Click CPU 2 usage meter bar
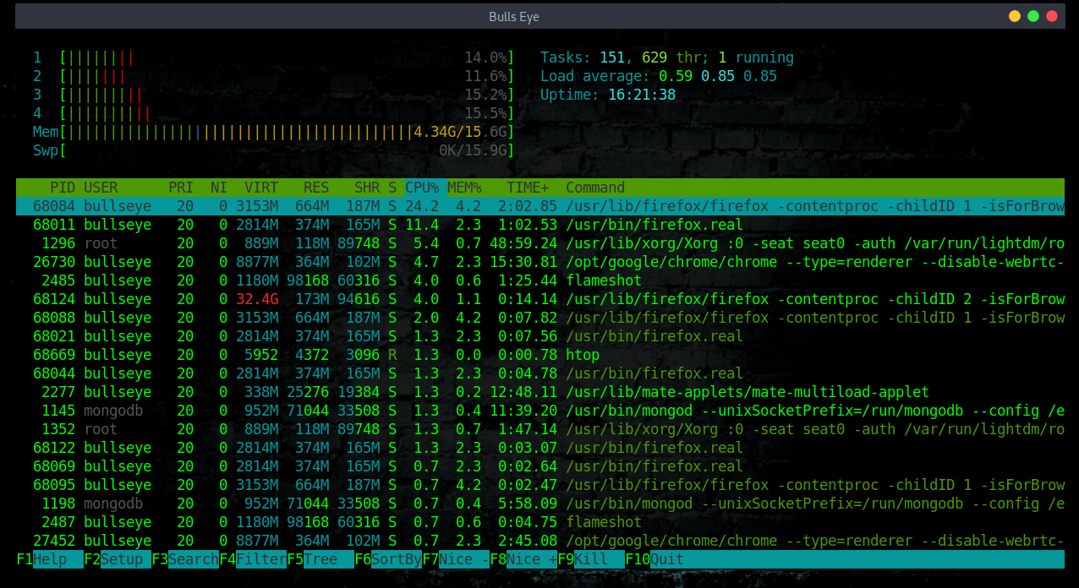1079x588 pixels. point(286,76)
